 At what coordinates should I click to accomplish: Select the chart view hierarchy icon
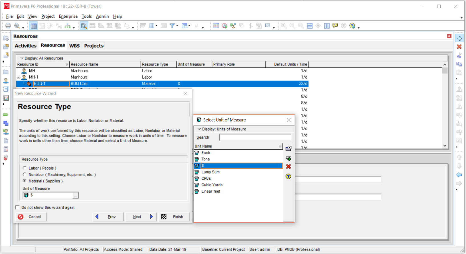[67, 26]
